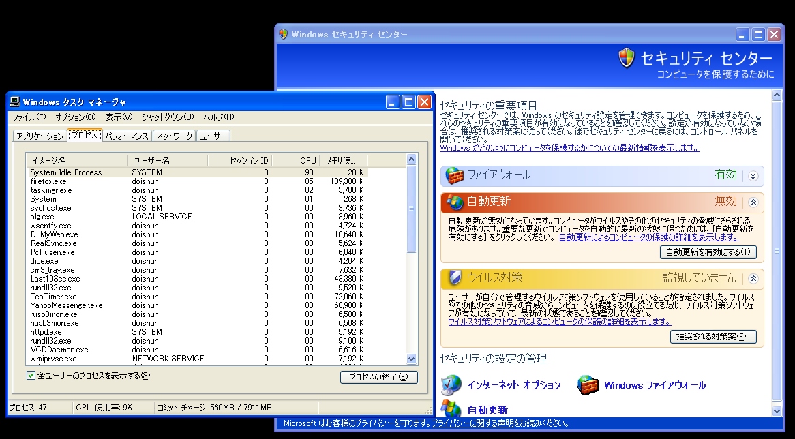Click the 自動更新 section header icon
The height and width of the screenshot is (439, 795).
(454, 202)
